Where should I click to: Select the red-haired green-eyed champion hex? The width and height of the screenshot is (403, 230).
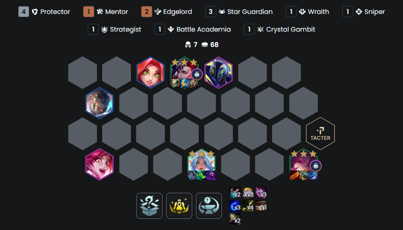150,72
